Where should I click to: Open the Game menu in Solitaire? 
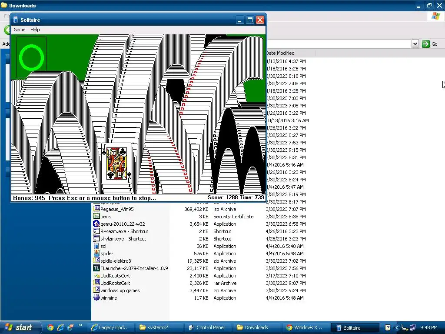pos(19,30)
